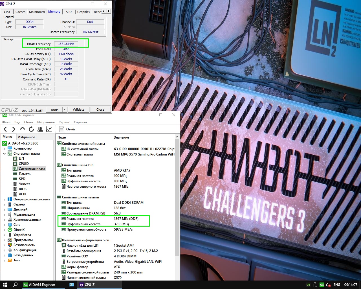The width and height of the screenshot is (361, 289).
Task: Open the Windows Start menu
Action: click(5, 285)
